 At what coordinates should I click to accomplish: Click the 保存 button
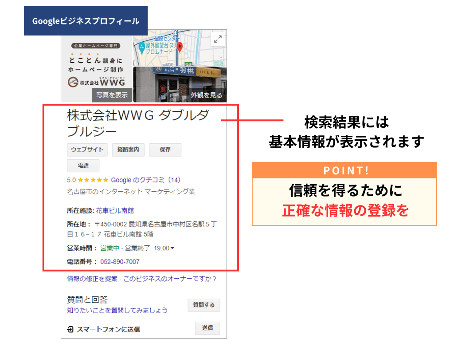[165, 150]
